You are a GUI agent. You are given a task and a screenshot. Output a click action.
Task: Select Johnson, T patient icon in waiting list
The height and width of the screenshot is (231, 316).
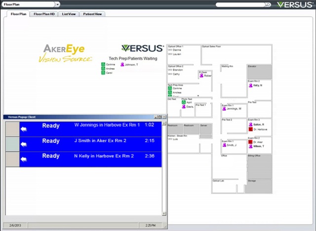coord(122,65)
